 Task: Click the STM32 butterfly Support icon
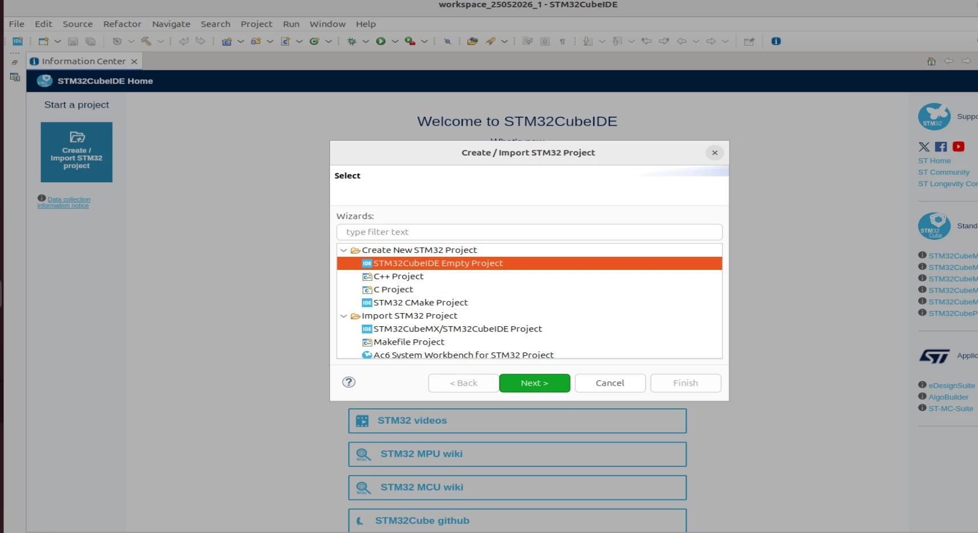click(934, 117)
